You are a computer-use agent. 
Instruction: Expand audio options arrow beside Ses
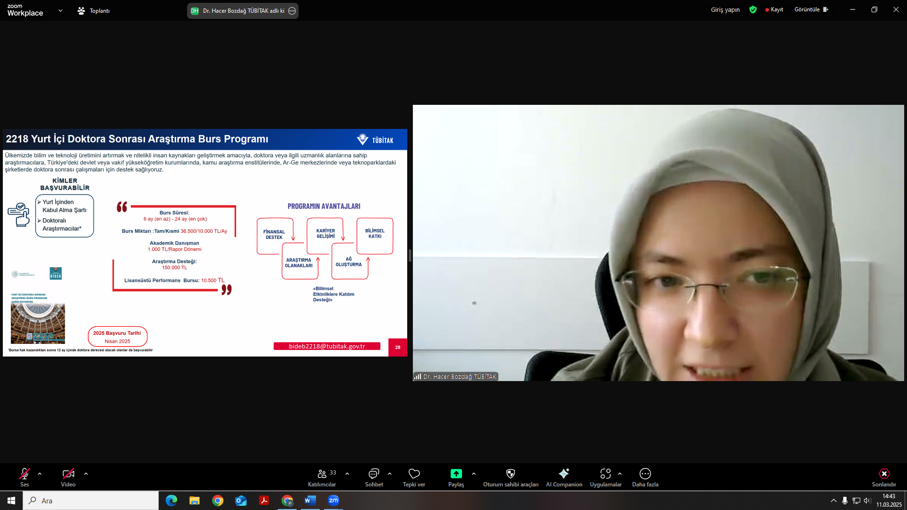[40, 474]
